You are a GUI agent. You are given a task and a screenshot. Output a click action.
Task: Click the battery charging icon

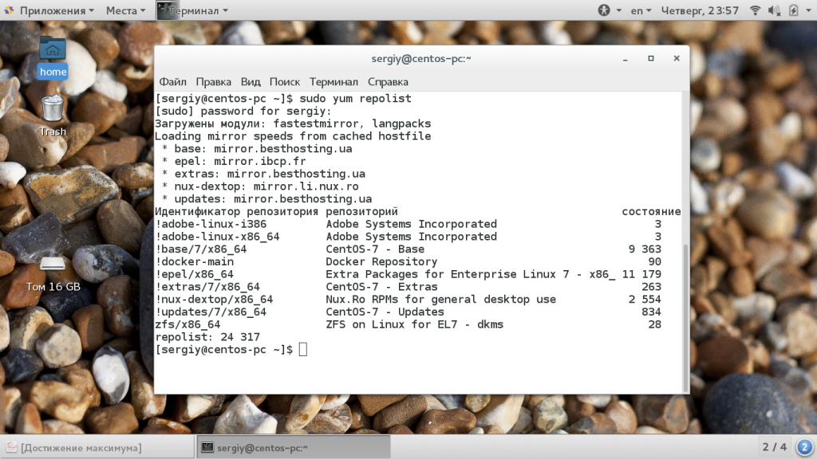click(793, 10)
